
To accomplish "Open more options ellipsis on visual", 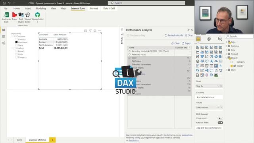I will pos(100,31).
